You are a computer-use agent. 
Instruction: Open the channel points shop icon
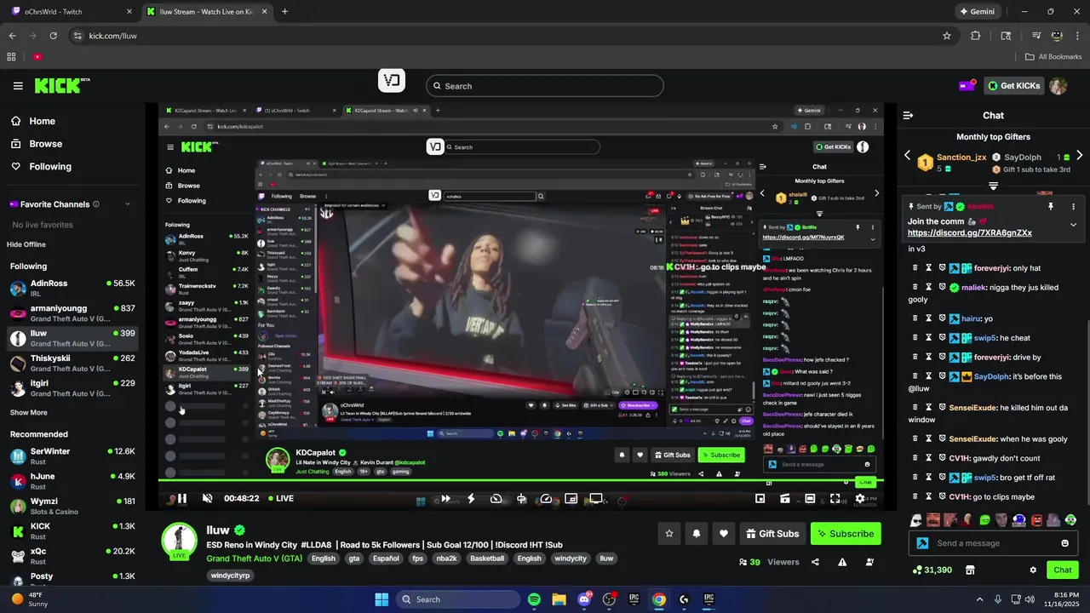tap(969, 570)
